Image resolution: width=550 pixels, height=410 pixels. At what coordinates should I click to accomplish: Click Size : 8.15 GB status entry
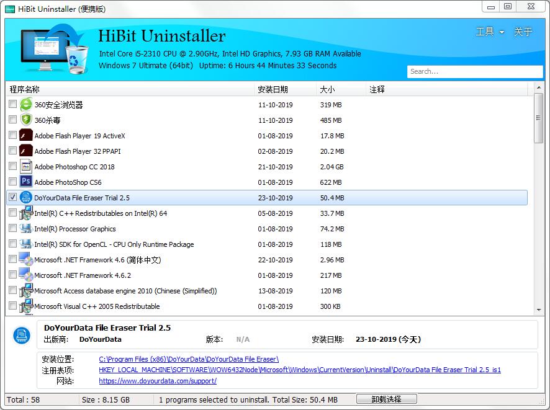(106, 400)
